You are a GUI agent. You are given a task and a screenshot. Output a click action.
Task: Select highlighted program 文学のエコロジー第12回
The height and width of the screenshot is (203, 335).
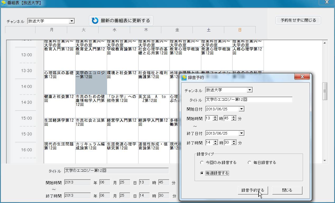click(91, 82)
